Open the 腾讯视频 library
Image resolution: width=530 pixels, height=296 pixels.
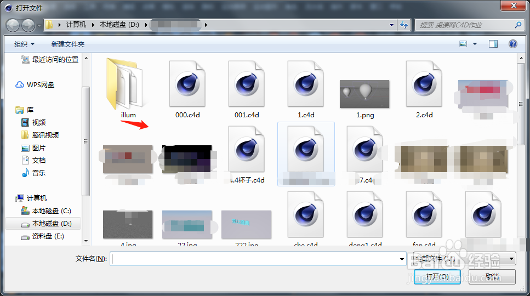(x=40, y=135)
